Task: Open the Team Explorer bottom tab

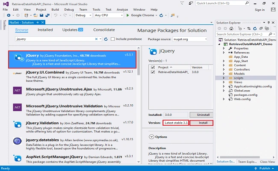Action: 247,162
